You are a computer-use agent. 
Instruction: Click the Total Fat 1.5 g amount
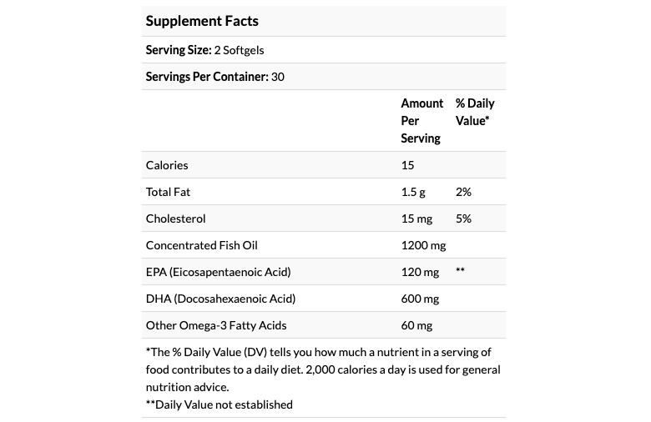pyautogui.click(x=413, y=192)
